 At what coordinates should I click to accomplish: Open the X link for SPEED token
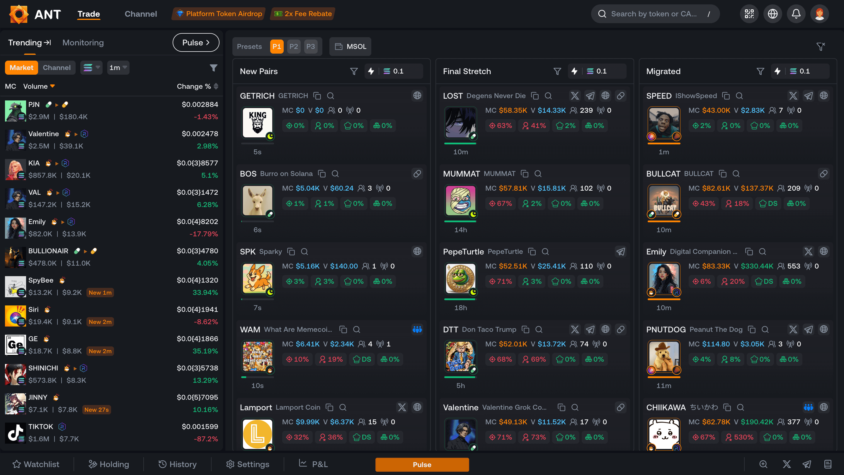coord(793,95)
